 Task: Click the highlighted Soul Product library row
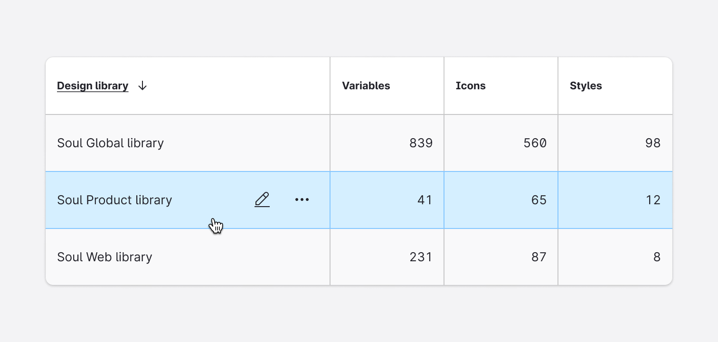click(x=142, y=199)
